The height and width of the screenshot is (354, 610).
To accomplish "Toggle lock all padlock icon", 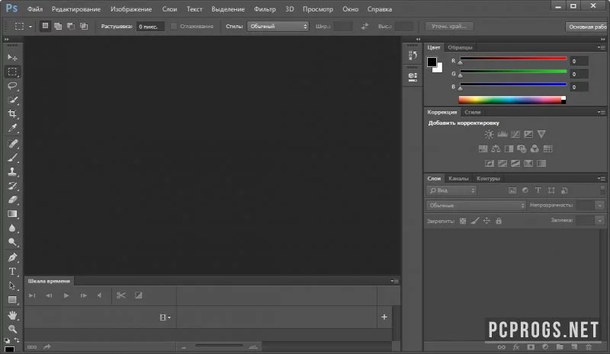I will [x=499, y=221].
